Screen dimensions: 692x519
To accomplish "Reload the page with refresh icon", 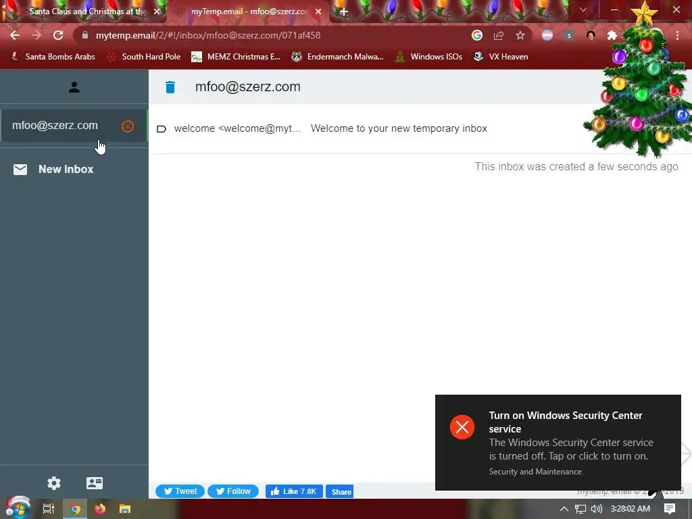I will click(58, 35).
